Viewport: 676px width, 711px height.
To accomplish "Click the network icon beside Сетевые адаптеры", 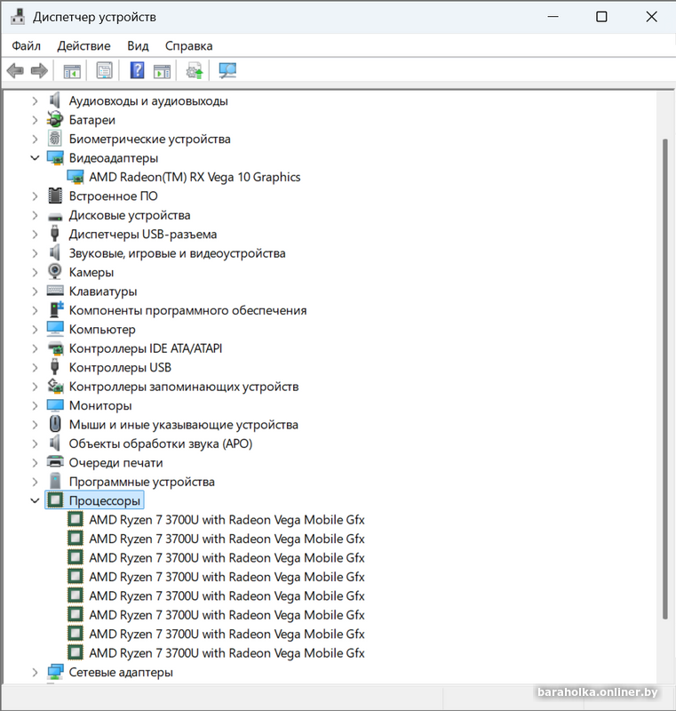I will coord(55,672).
